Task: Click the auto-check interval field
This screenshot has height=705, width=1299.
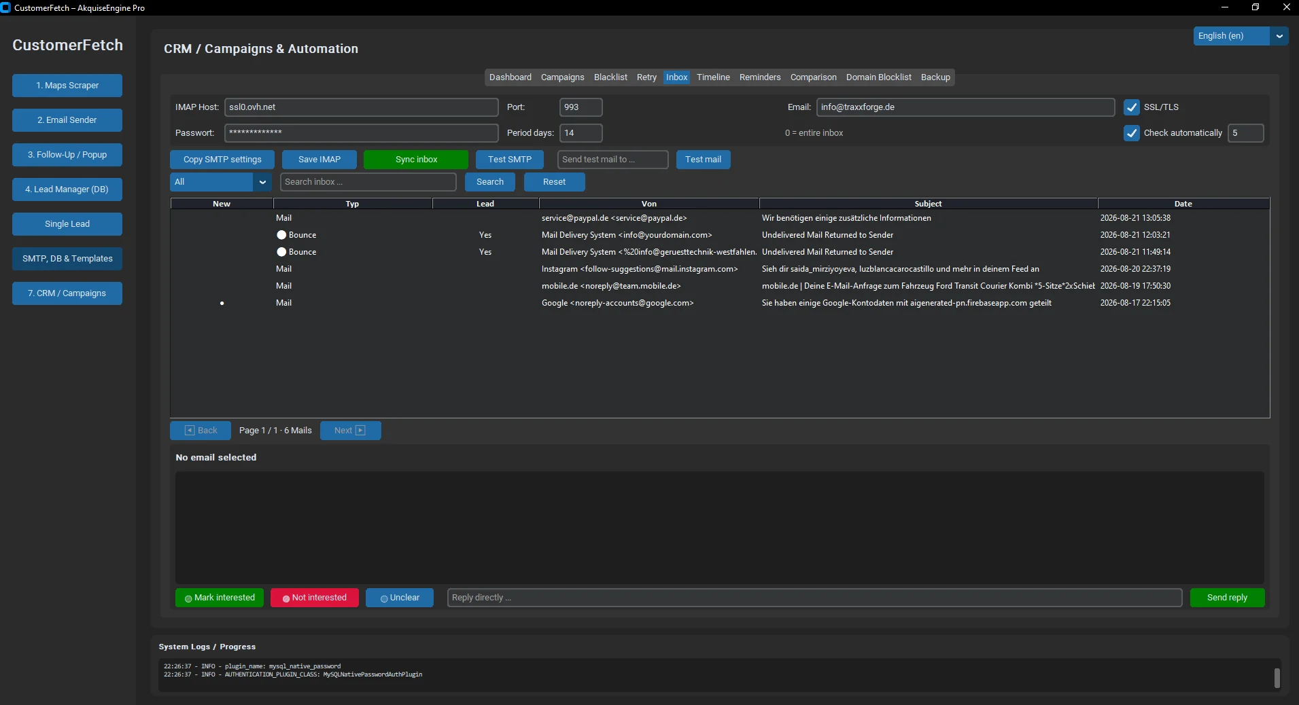Action: (1246, 133)
